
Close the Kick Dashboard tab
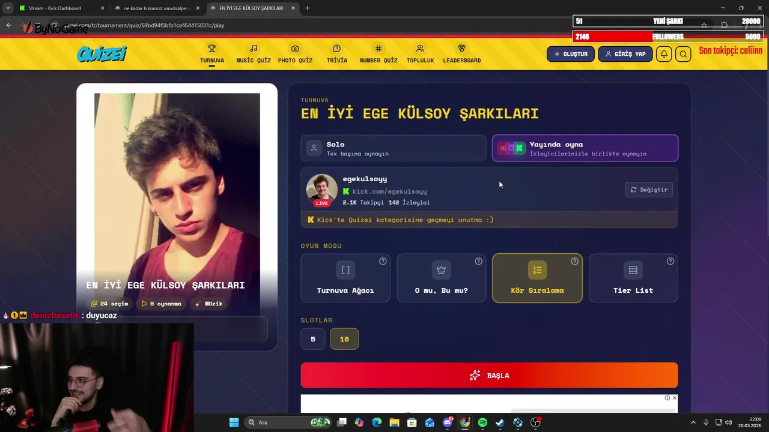pos(102,8)
